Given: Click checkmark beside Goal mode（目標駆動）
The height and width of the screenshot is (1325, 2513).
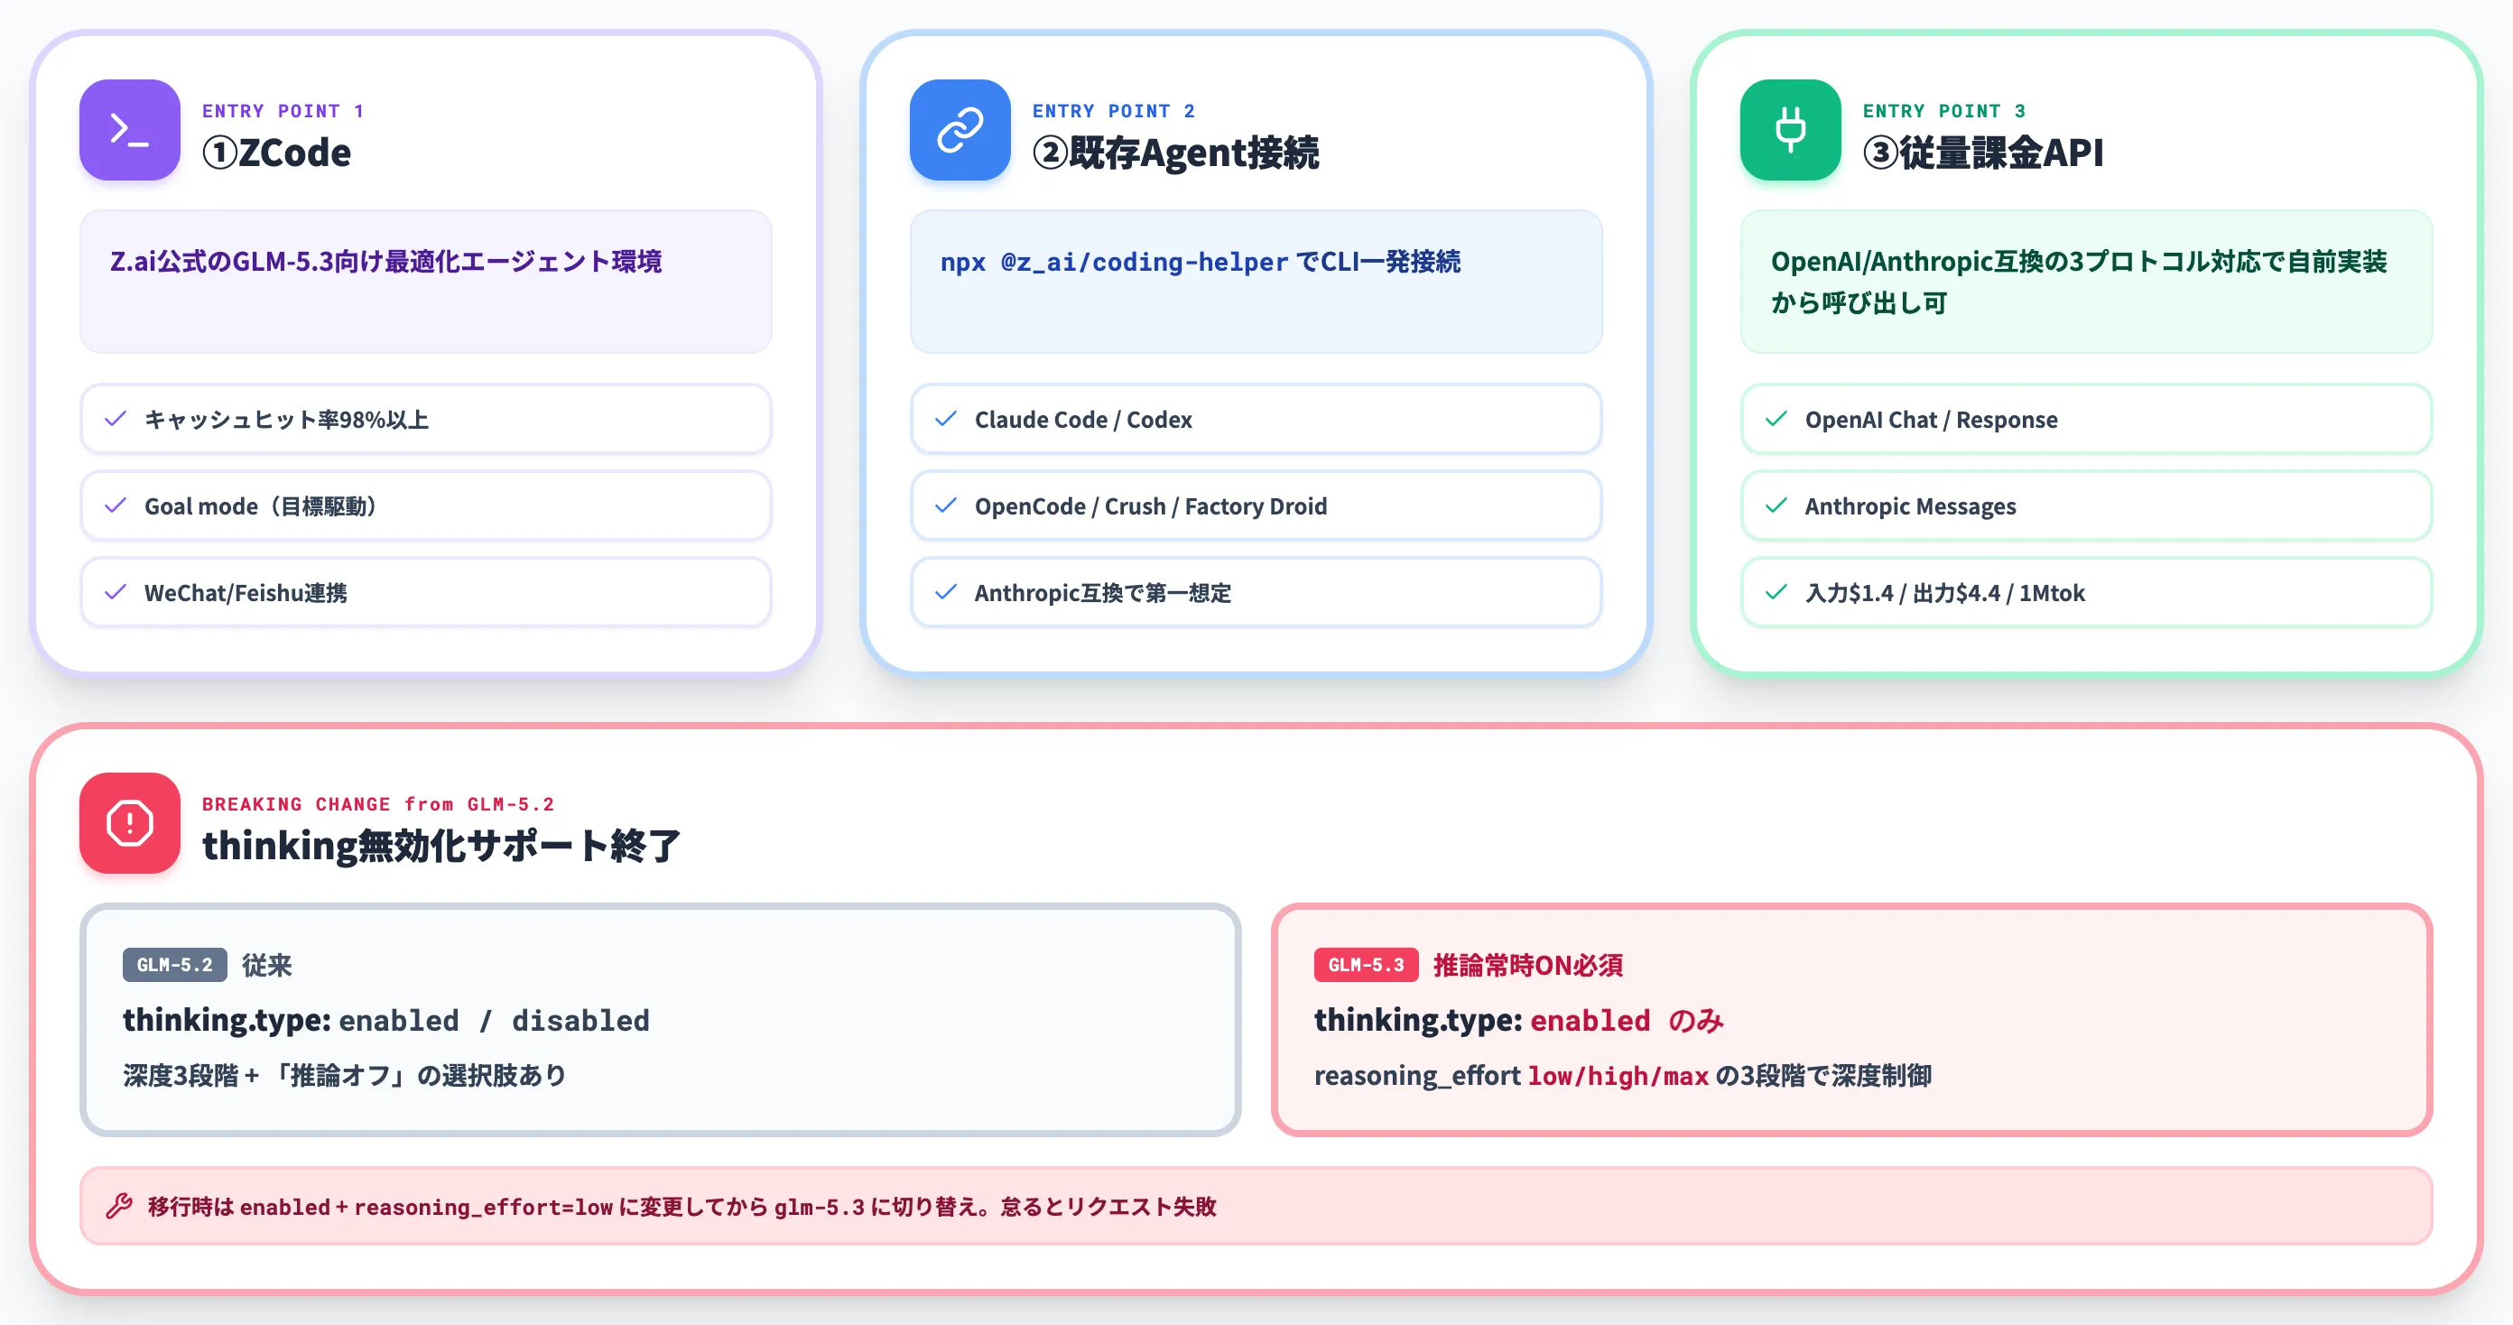Looking at the screenshot, I should (x=116, y=505).
